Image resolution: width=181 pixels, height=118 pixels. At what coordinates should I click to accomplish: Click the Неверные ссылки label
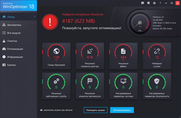click(x=157, y=65)
